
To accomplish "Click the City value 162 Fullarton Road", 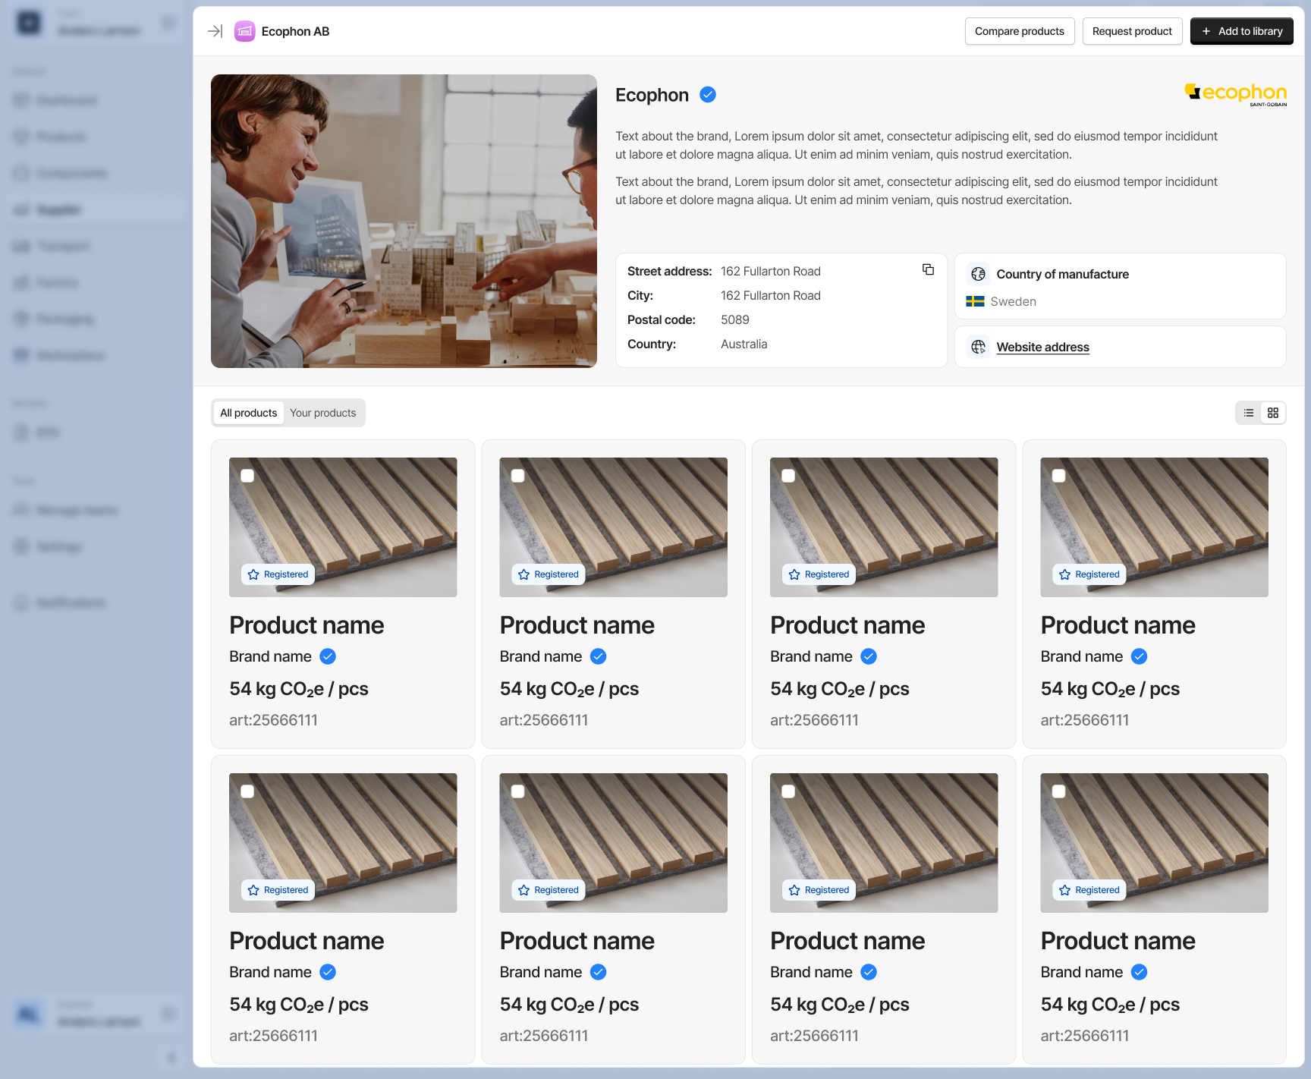I will coord(771,295).
